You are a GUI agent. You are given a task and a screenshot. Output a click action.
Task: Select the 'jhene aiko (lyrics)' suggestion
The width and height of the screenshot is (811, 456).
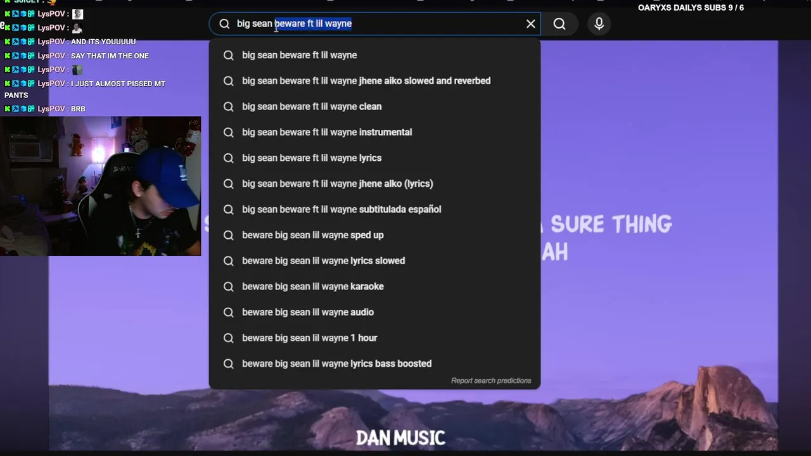pyautogui.click(x=374, y=184)
